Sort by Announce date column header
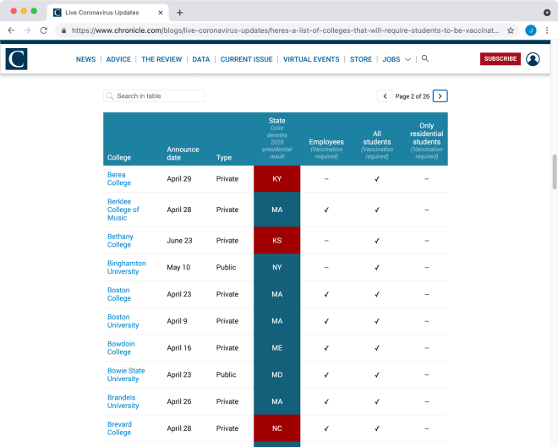The image size is (558, 447). pyautogui.click(x=183, y=154)
